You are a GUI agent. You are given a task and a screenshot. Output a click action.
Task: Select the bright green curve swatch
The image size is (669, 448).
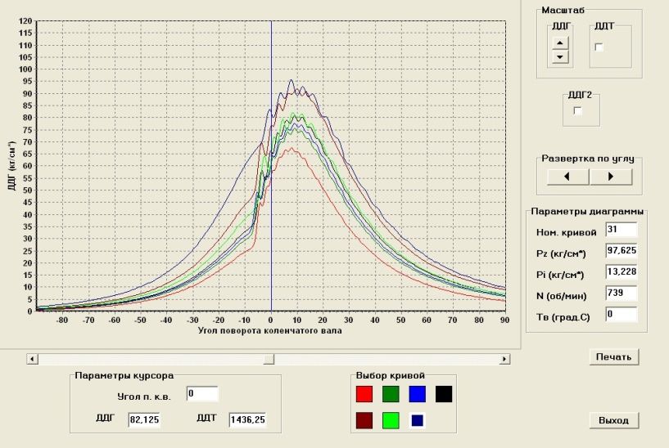tap(391, 420)
